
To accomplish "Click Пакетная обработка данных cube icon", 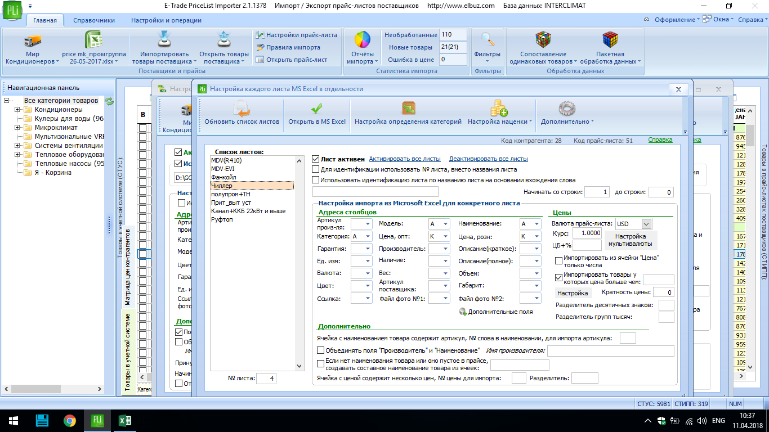I will [610, 40].
